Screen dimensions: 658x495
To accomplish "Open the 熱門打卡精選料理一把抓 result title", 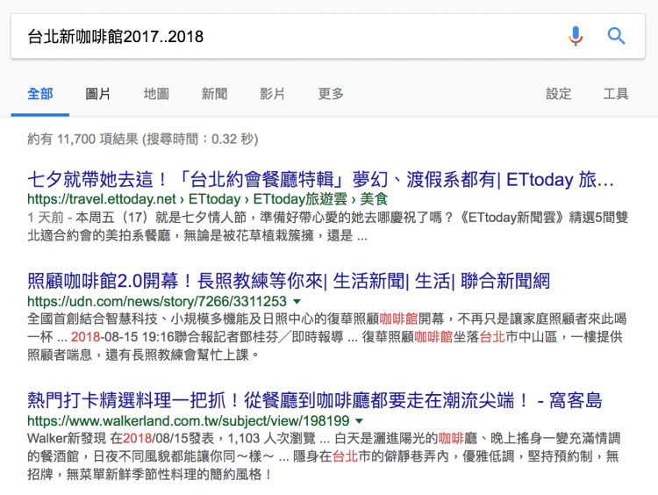I will tap(314, 400).
